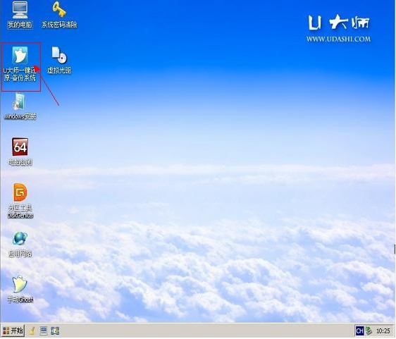
Task: Open the 开始 start menu
Action: 13,331
